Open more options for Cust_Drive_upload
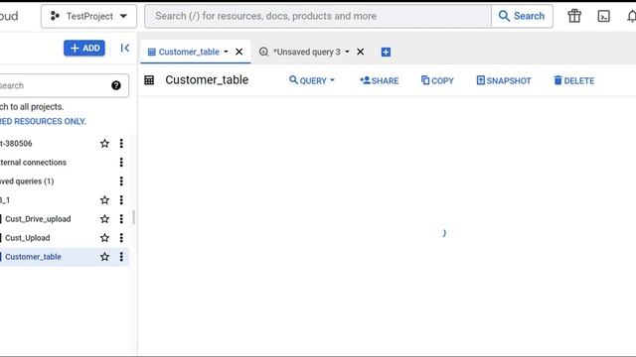The height and width of the screenshot is (357, 636). pos(121,219)
